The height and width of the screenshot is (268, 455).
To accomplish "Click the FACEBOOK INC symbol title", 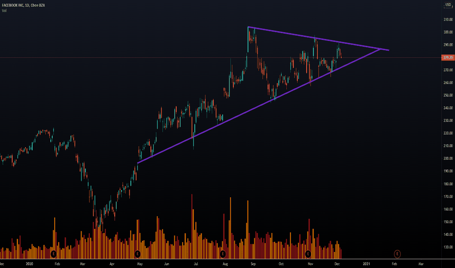I will (x=23, y=5).
